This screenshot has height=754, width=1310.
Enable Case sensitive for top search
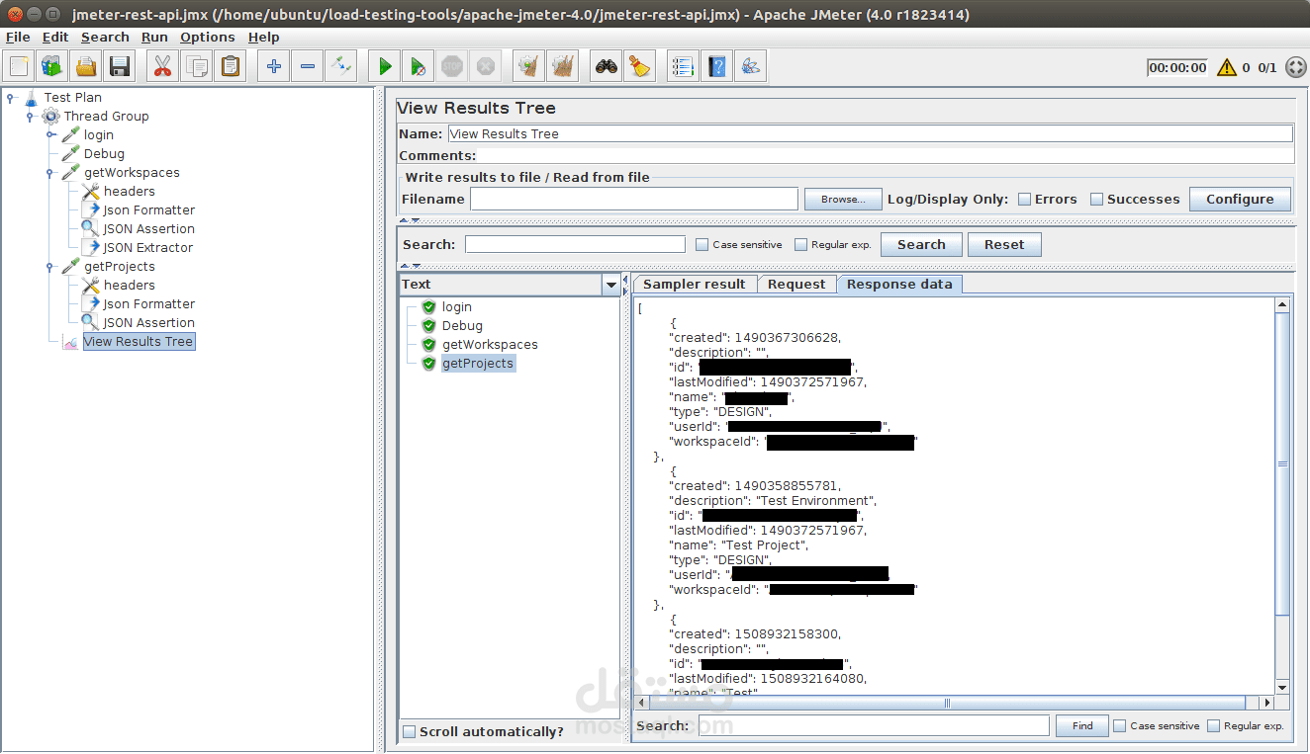click(702, 244)
